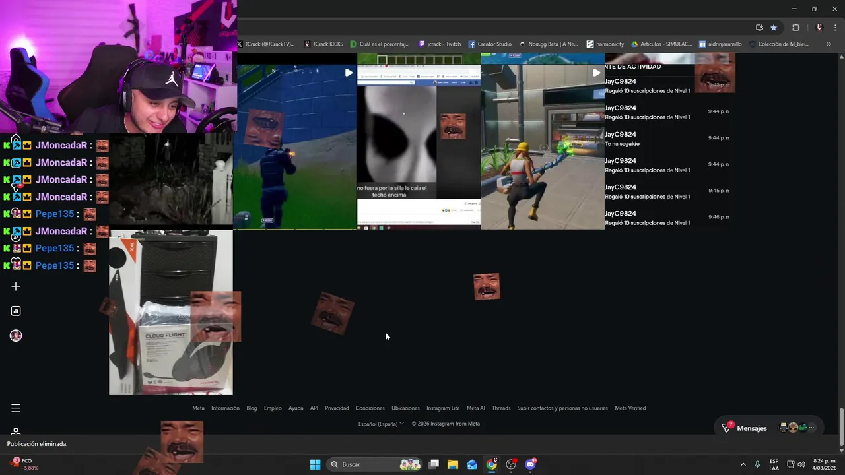Open the JCrack (@JCrackTV) X bookmark
This screenshot has width=845, height=475.
point(266,44)
